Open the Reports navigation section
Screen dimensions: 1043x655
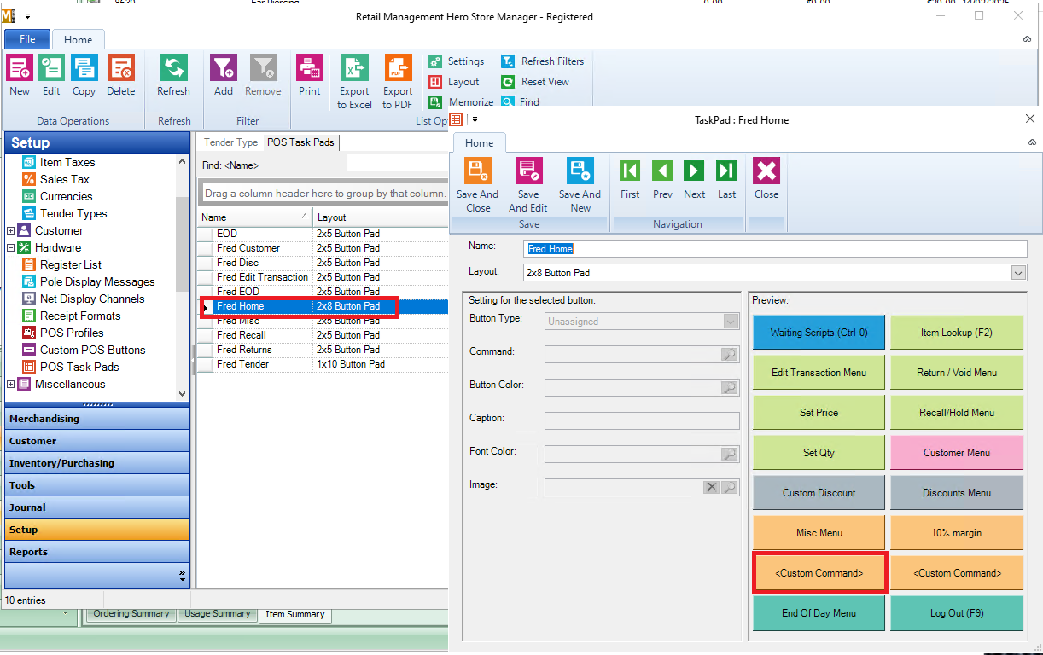[x=97, y=552]
